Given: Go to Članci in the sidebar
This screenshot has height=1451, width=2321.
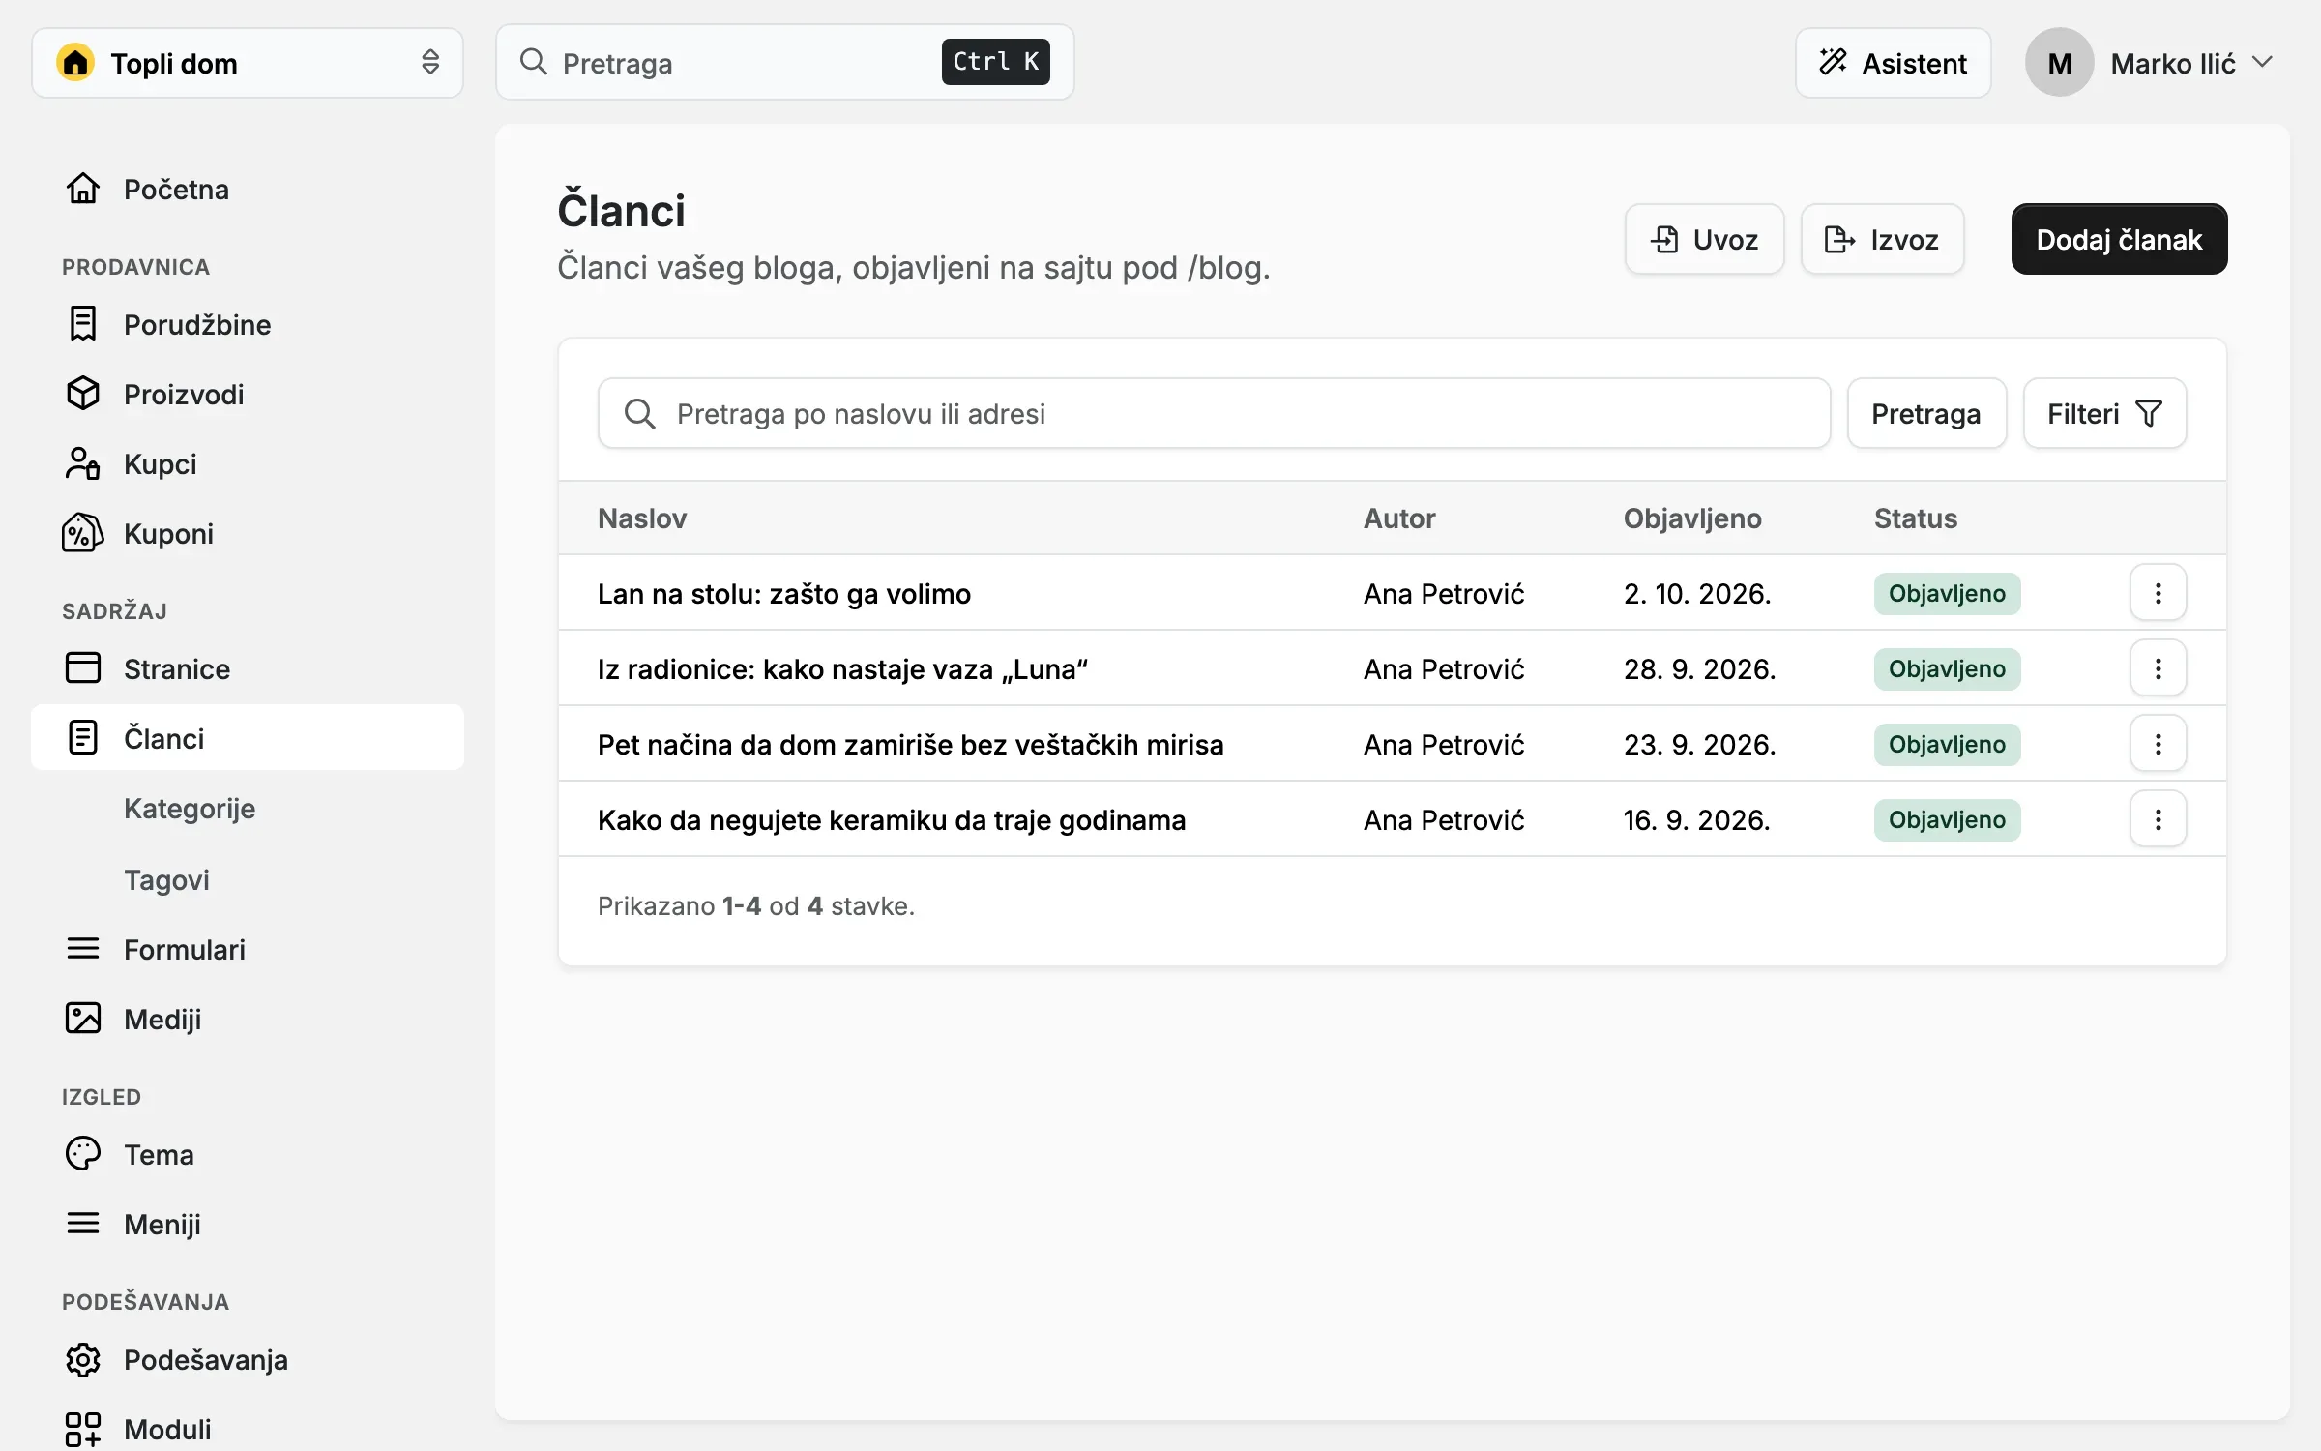Looking at the screenshot, I should point(248,738).
